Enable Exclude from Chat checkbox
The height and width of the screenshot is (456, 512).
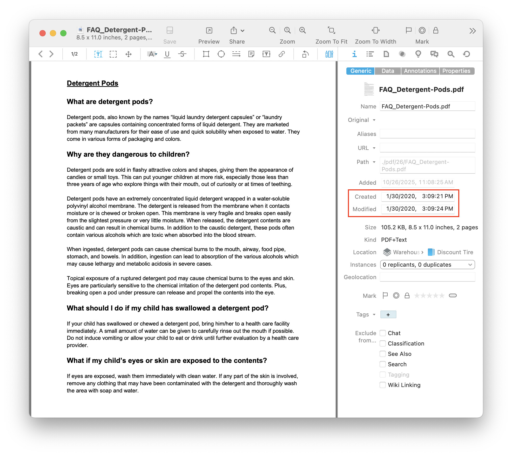click(382, 333)
